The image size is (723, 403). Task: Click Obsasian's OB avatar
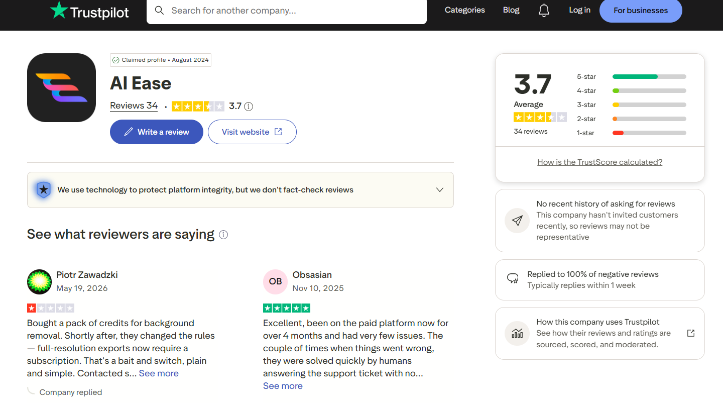click(275, 281)
